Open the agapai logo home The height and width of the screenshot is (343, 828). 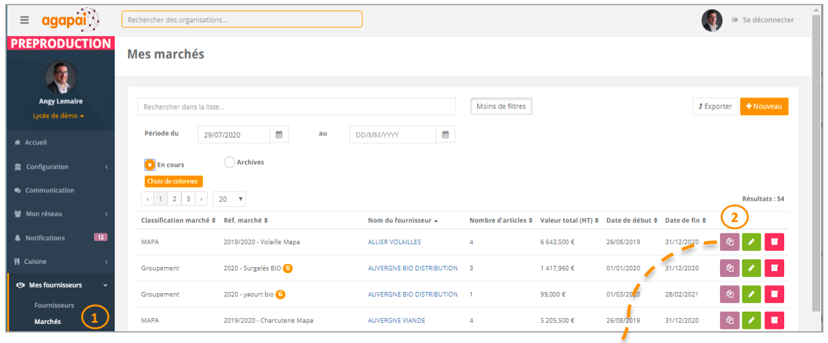tap(71, 20)
